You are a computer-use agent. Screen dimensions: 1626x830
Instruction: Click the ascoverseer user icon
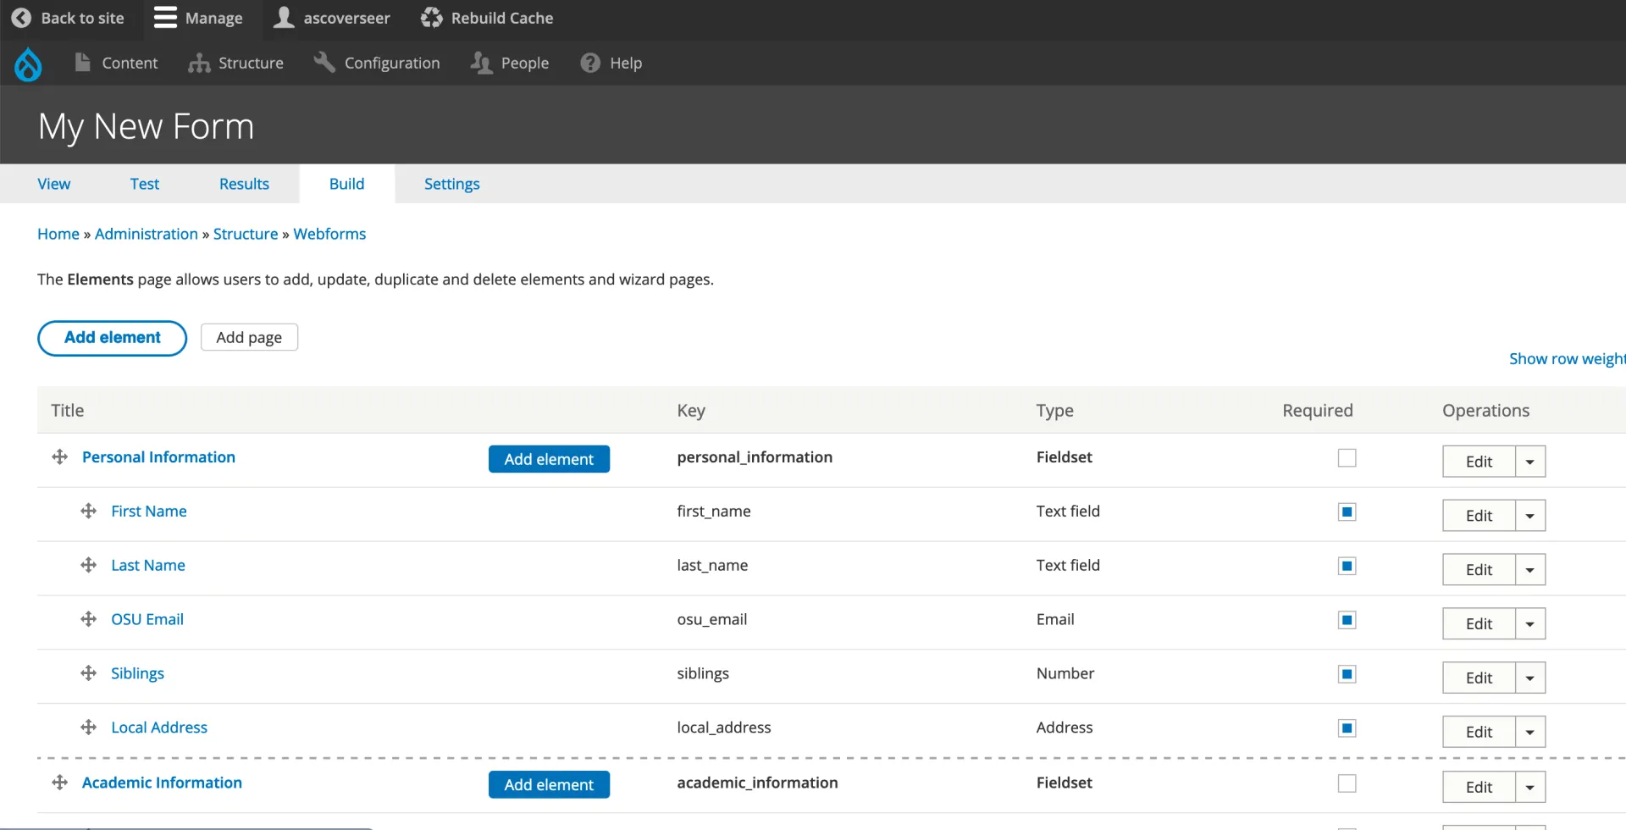(285, 18)
